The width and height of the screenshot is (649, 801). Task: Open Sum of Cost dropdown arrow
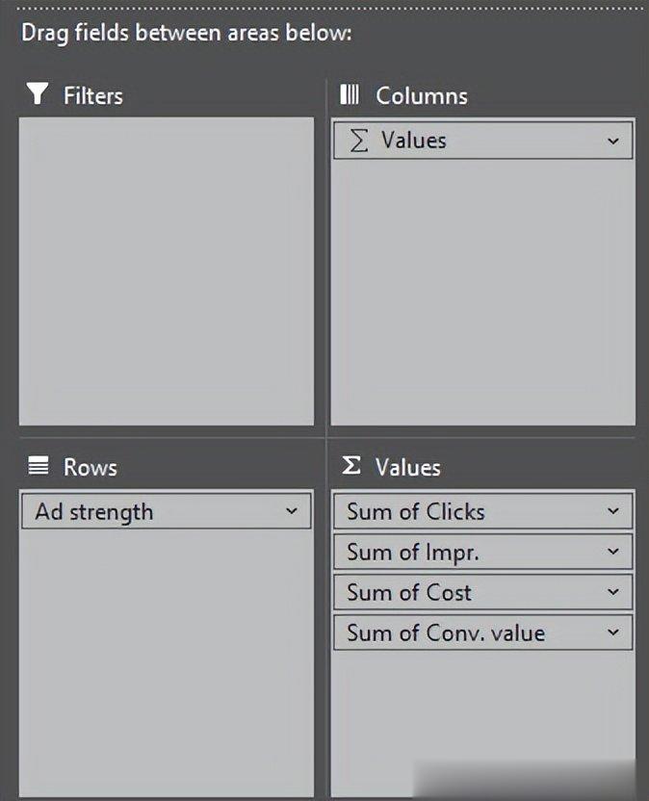tap(613, 593)
